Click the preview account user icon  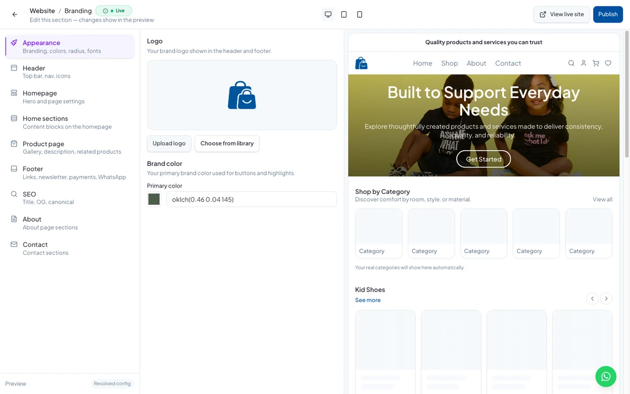(583, 63)
